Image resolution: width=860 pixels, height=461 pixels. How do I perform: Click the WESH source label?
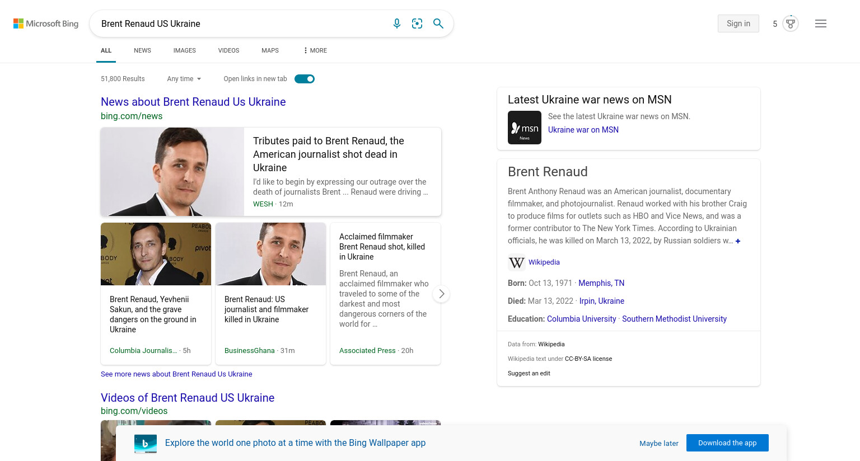(263, 204)
